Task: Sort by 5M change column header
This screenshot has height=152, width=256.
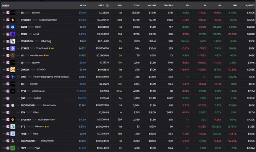Action: pos(188,6)
